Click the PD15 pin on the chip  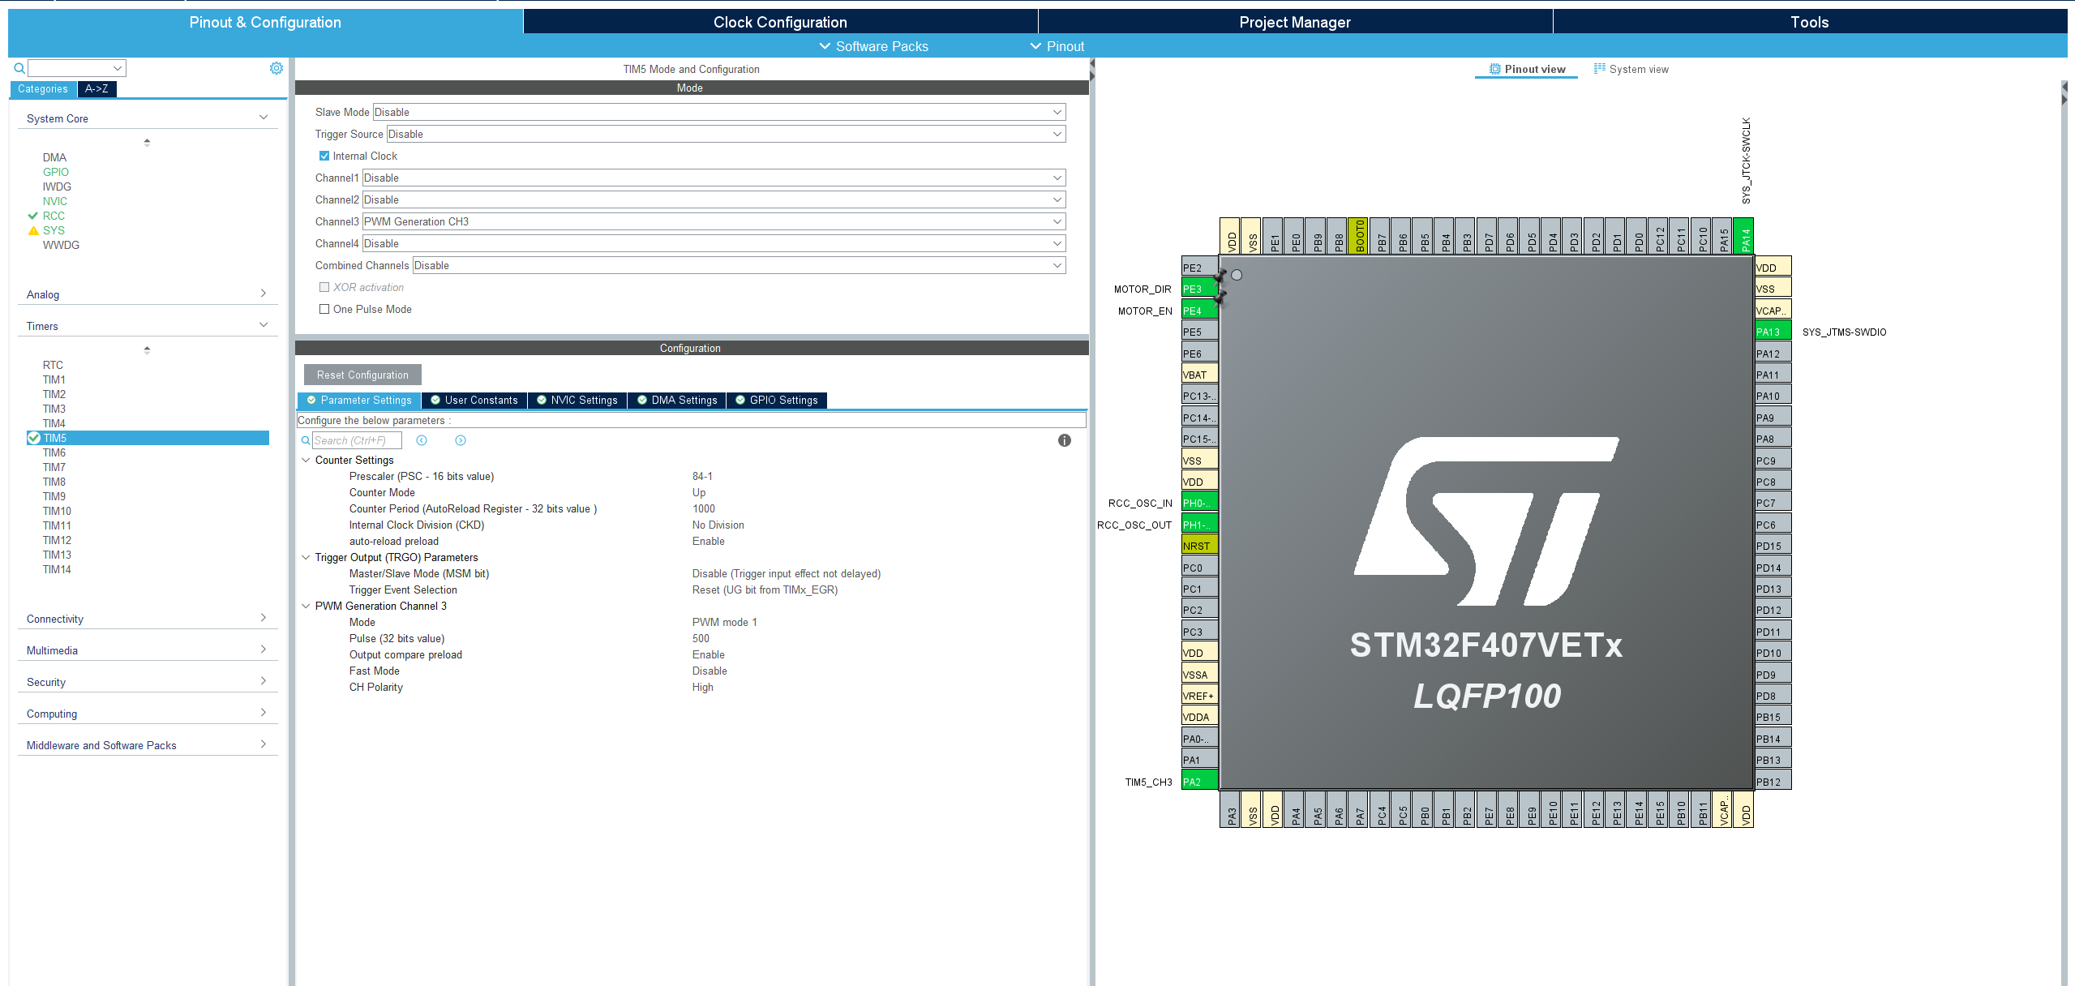pos(1773,546)
